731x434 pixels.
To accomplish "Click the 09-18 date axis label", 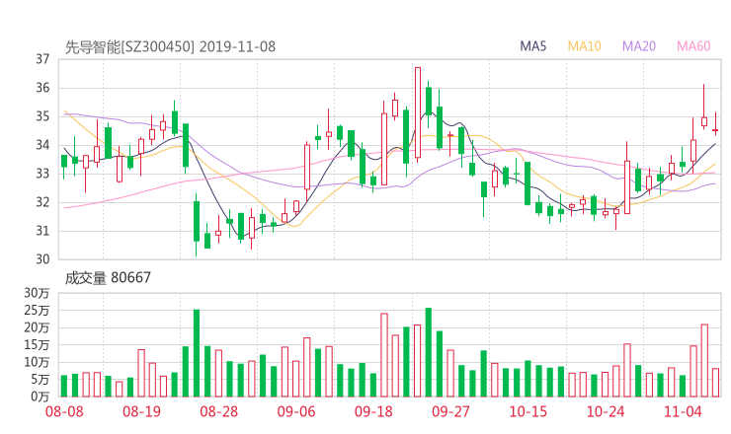I will click(x=373, y=411).
